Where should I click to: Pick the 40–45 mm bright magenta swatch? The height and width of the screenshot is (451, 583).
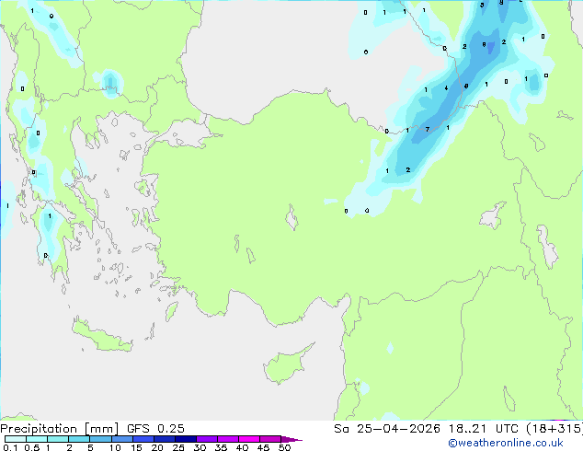pyautogui.click(x=249, y=439)
